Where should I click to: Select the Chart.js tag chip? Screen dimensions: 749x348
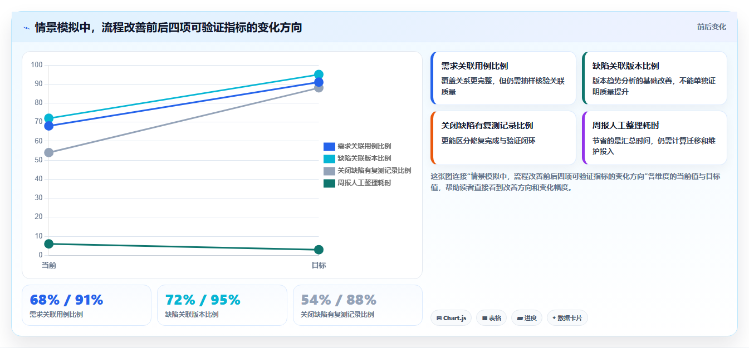point(451,318)
